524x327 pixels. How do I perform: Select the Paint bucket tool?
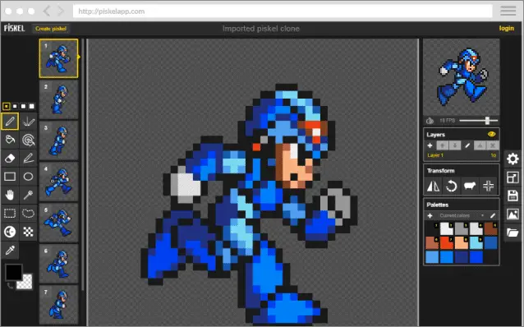coord(10,140)
